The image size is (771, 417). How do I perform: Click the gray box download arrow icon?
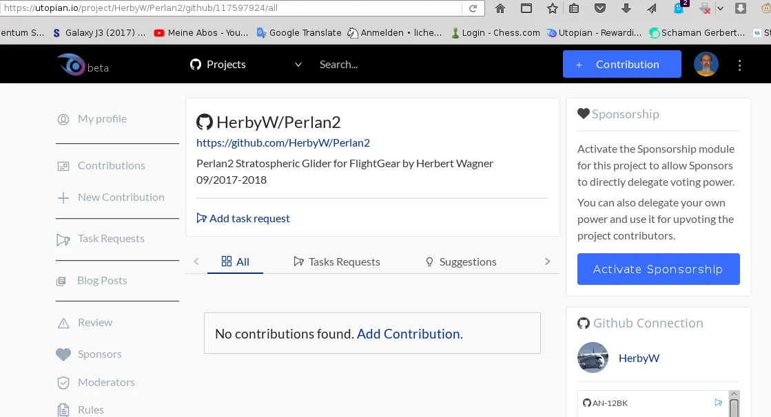tap(740, 8)
